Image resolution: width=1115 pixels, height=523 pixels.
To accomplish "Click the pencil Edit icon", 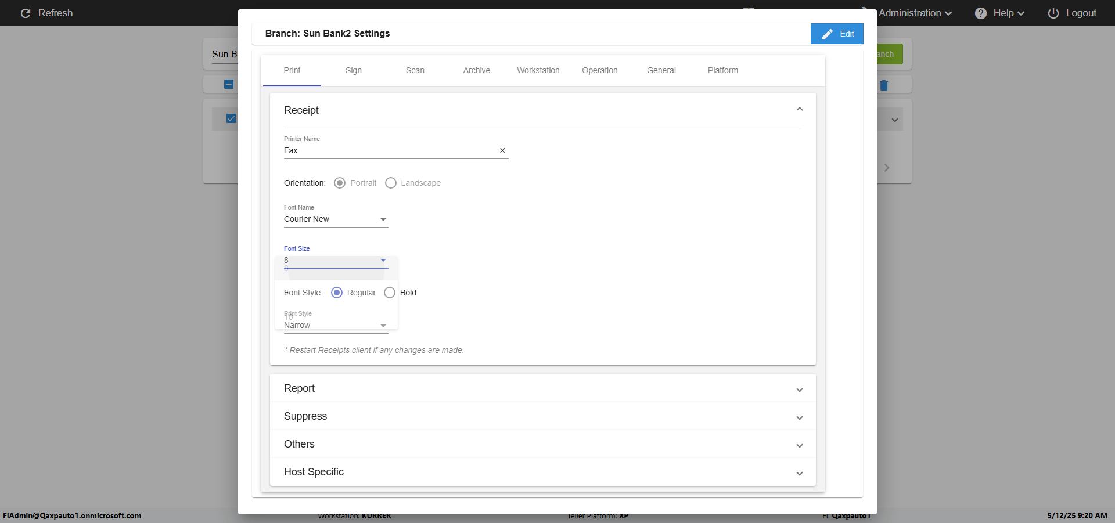I will pyautogui.click(x=827, y=34).
